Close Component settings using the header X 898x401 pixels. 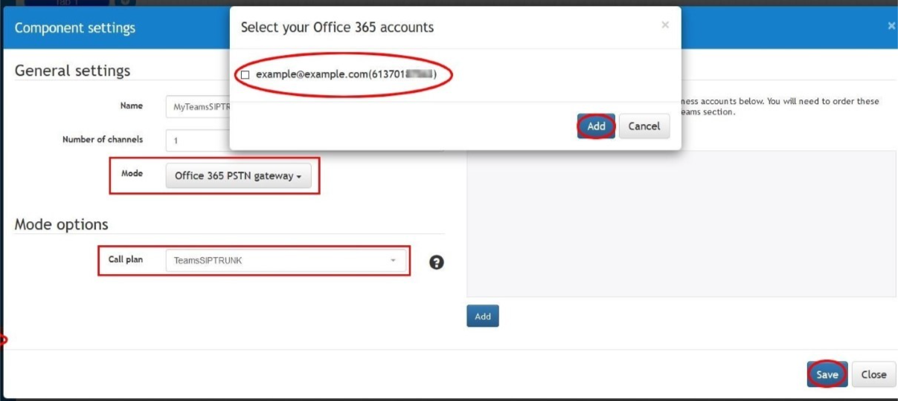pyautogui.click(x=891, y=26)
